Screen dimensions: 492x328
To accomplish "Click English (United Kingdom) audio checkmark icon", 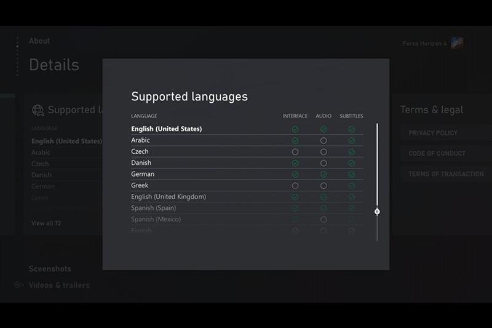I will pos(323,197).
